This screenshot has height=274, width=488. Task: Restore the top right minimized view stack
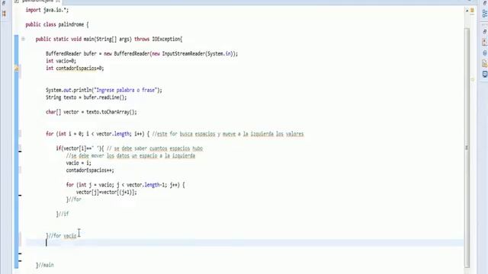point(485,3)
